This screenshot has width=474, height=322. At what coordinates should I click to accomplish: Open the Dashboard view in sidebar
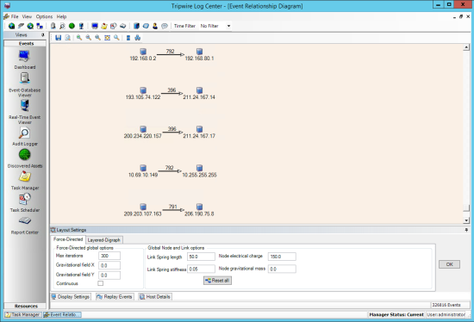point(24,59)
